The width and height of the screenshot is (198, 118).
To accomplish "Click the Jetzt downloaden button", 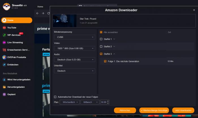I will point(183,110).
